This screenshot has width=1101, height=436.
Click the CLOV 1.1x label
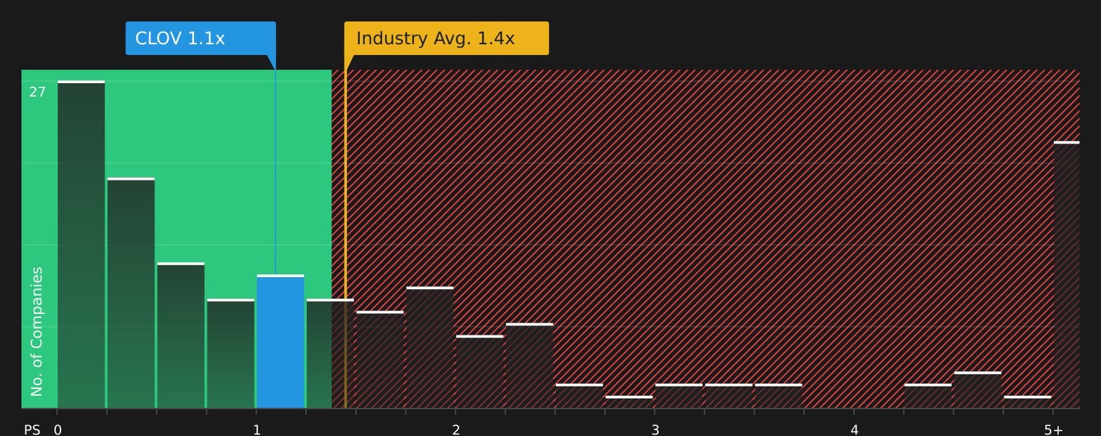tap(201, 38)
